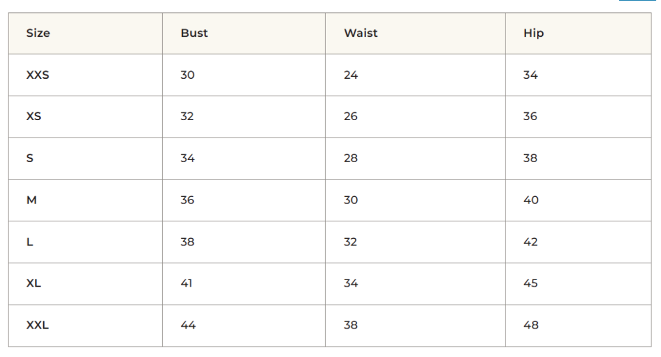This screenshot has height=357, width=661.
Task: Click the Waist column header
Action: tap(361, 33)
